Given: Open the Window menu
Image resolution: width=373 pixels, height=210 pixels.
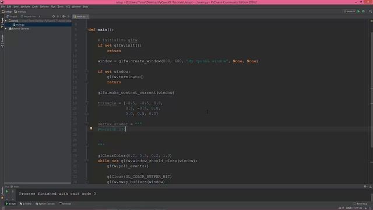Looking at the screenshot, I should click(76, 6).
